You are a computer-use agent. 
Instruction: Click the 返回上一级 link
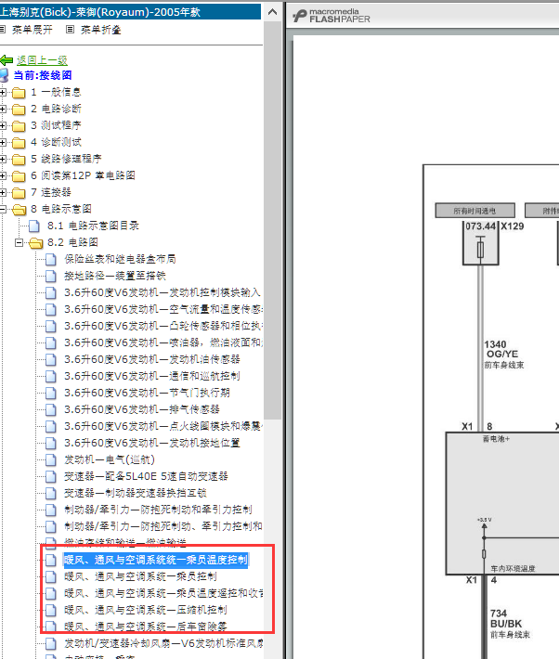(42, 60)
